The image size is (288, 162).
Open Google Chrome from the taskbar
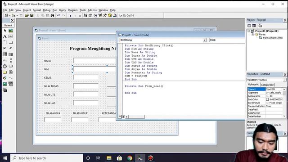pos(130,158)
